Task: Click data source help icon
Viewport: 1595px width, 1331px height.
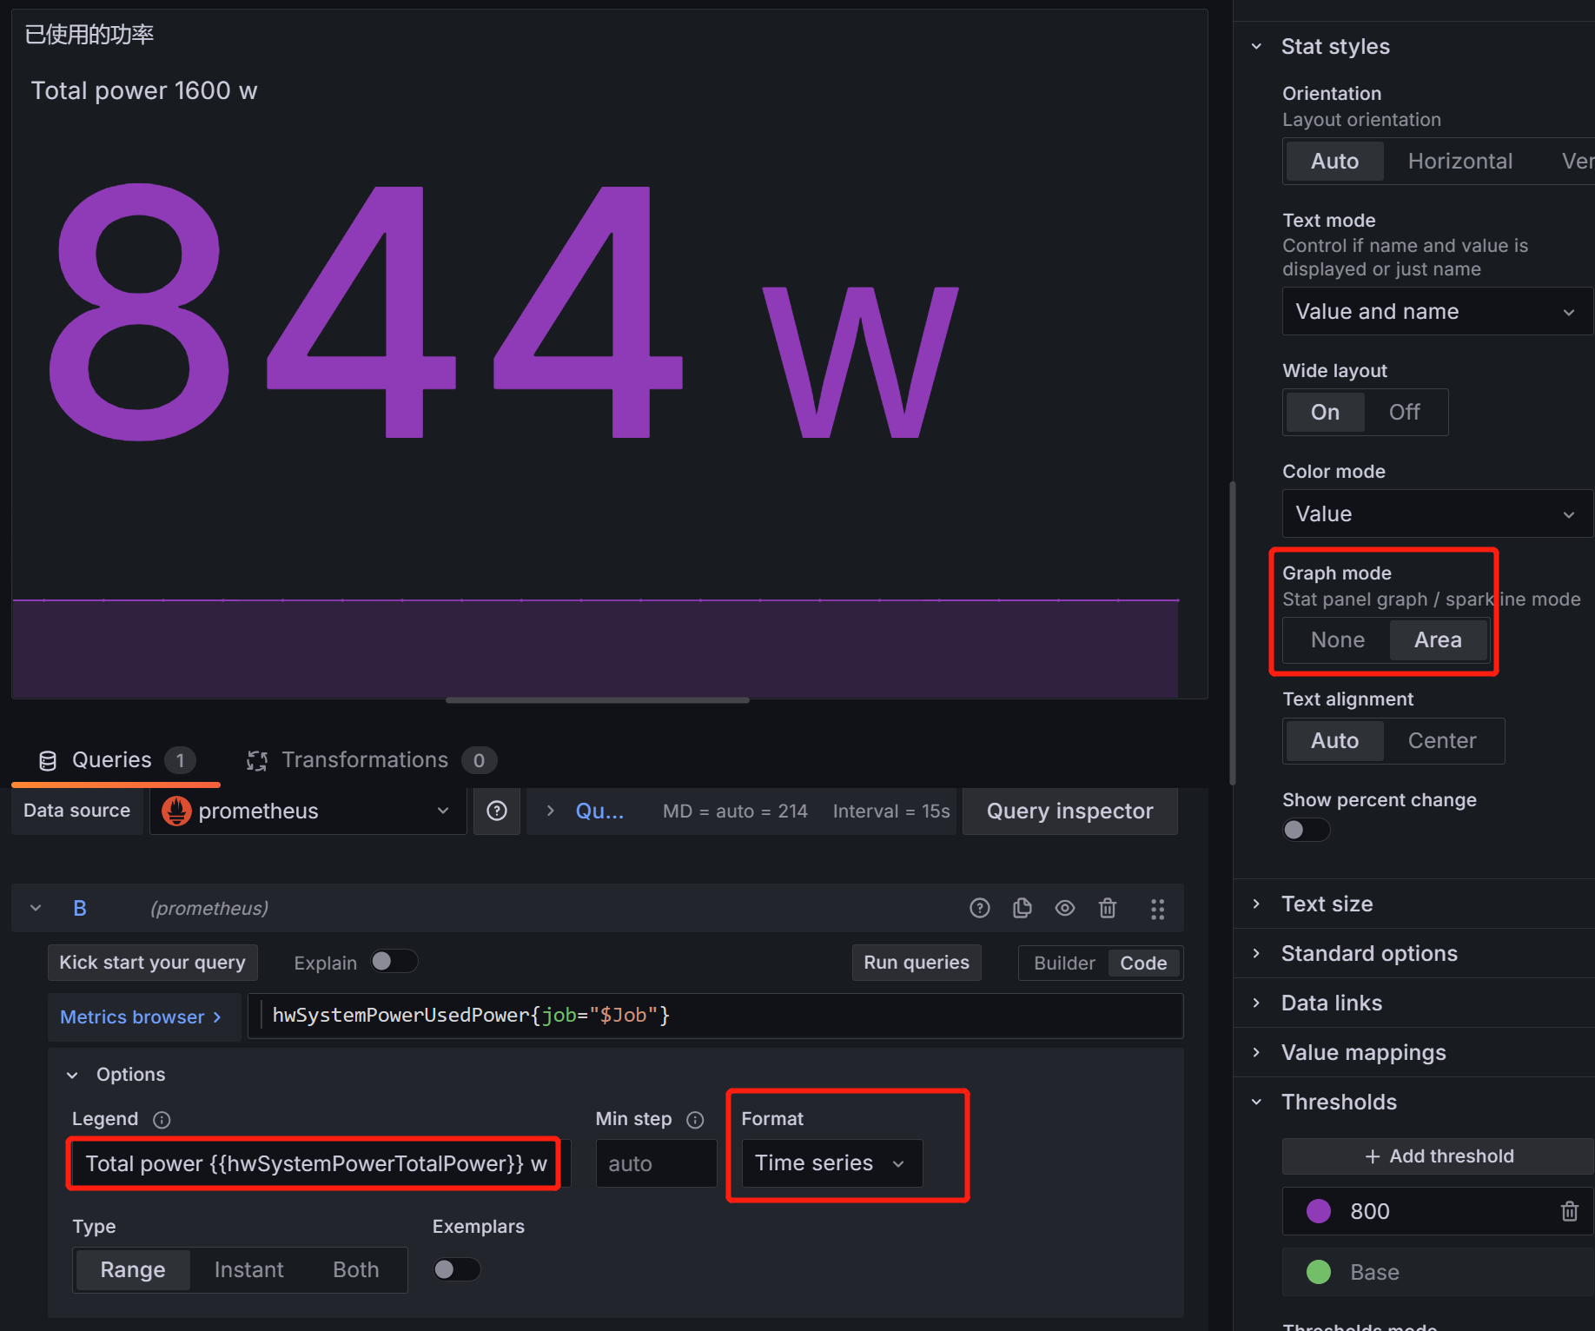Action: tap(497, 811)
